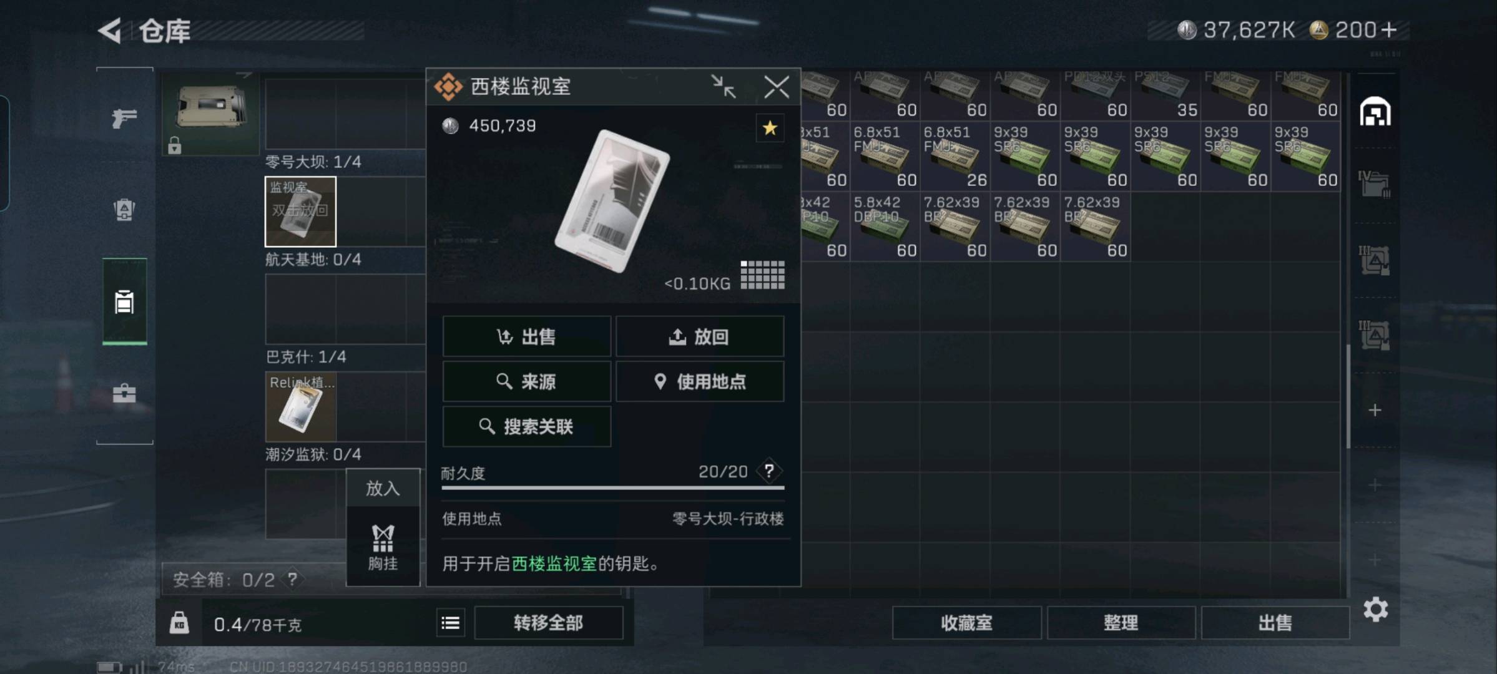Open the key card holder tab
Image resolution: width=1497 pixels, height=674 pixels.
click(x=124, y=302)
